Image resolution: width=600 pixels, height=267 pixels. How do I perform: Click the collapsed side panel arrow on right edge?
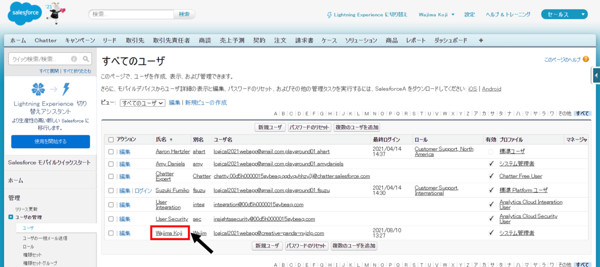point(596,75)
